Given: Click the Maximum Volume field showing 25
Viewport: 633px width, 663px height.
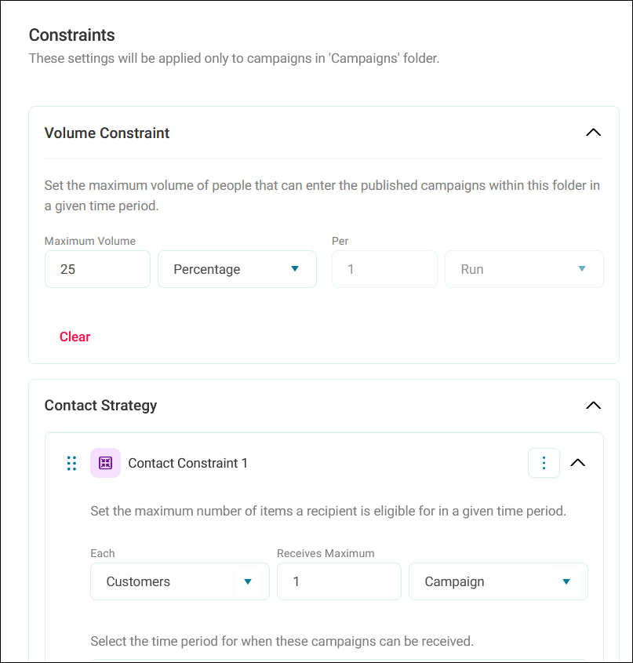Looking at the screenshot, I should (x=98, y=269).
